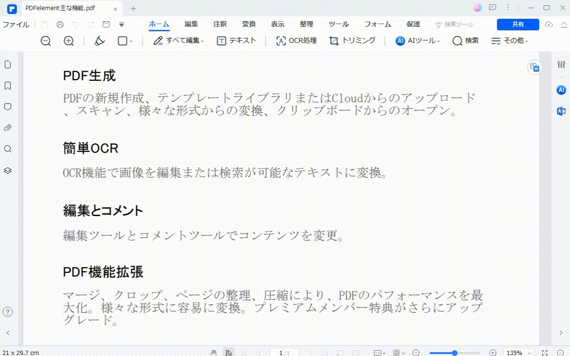Click the zoom slider handle
The image size is (570, 356).
(454, 353)
